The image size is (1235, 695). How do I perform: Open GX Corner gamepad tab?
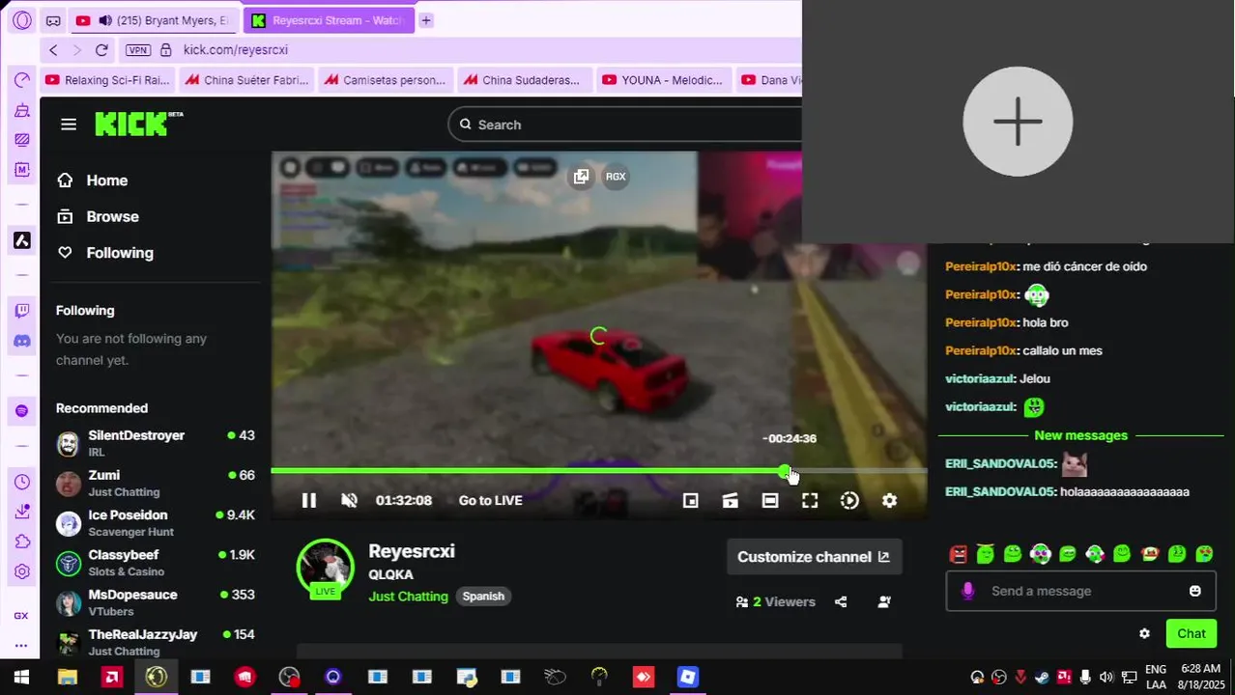[53, 20]
